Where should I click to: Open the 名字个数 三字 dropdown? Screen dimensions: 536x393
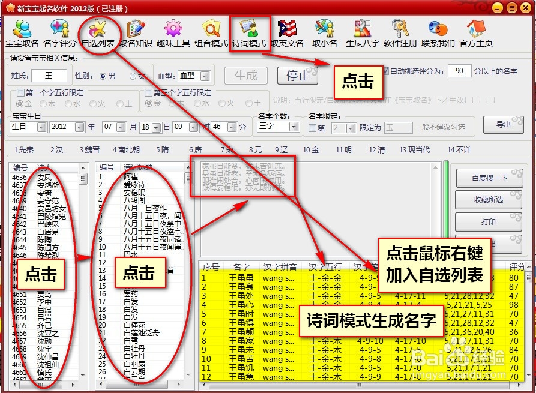point(294,127)
